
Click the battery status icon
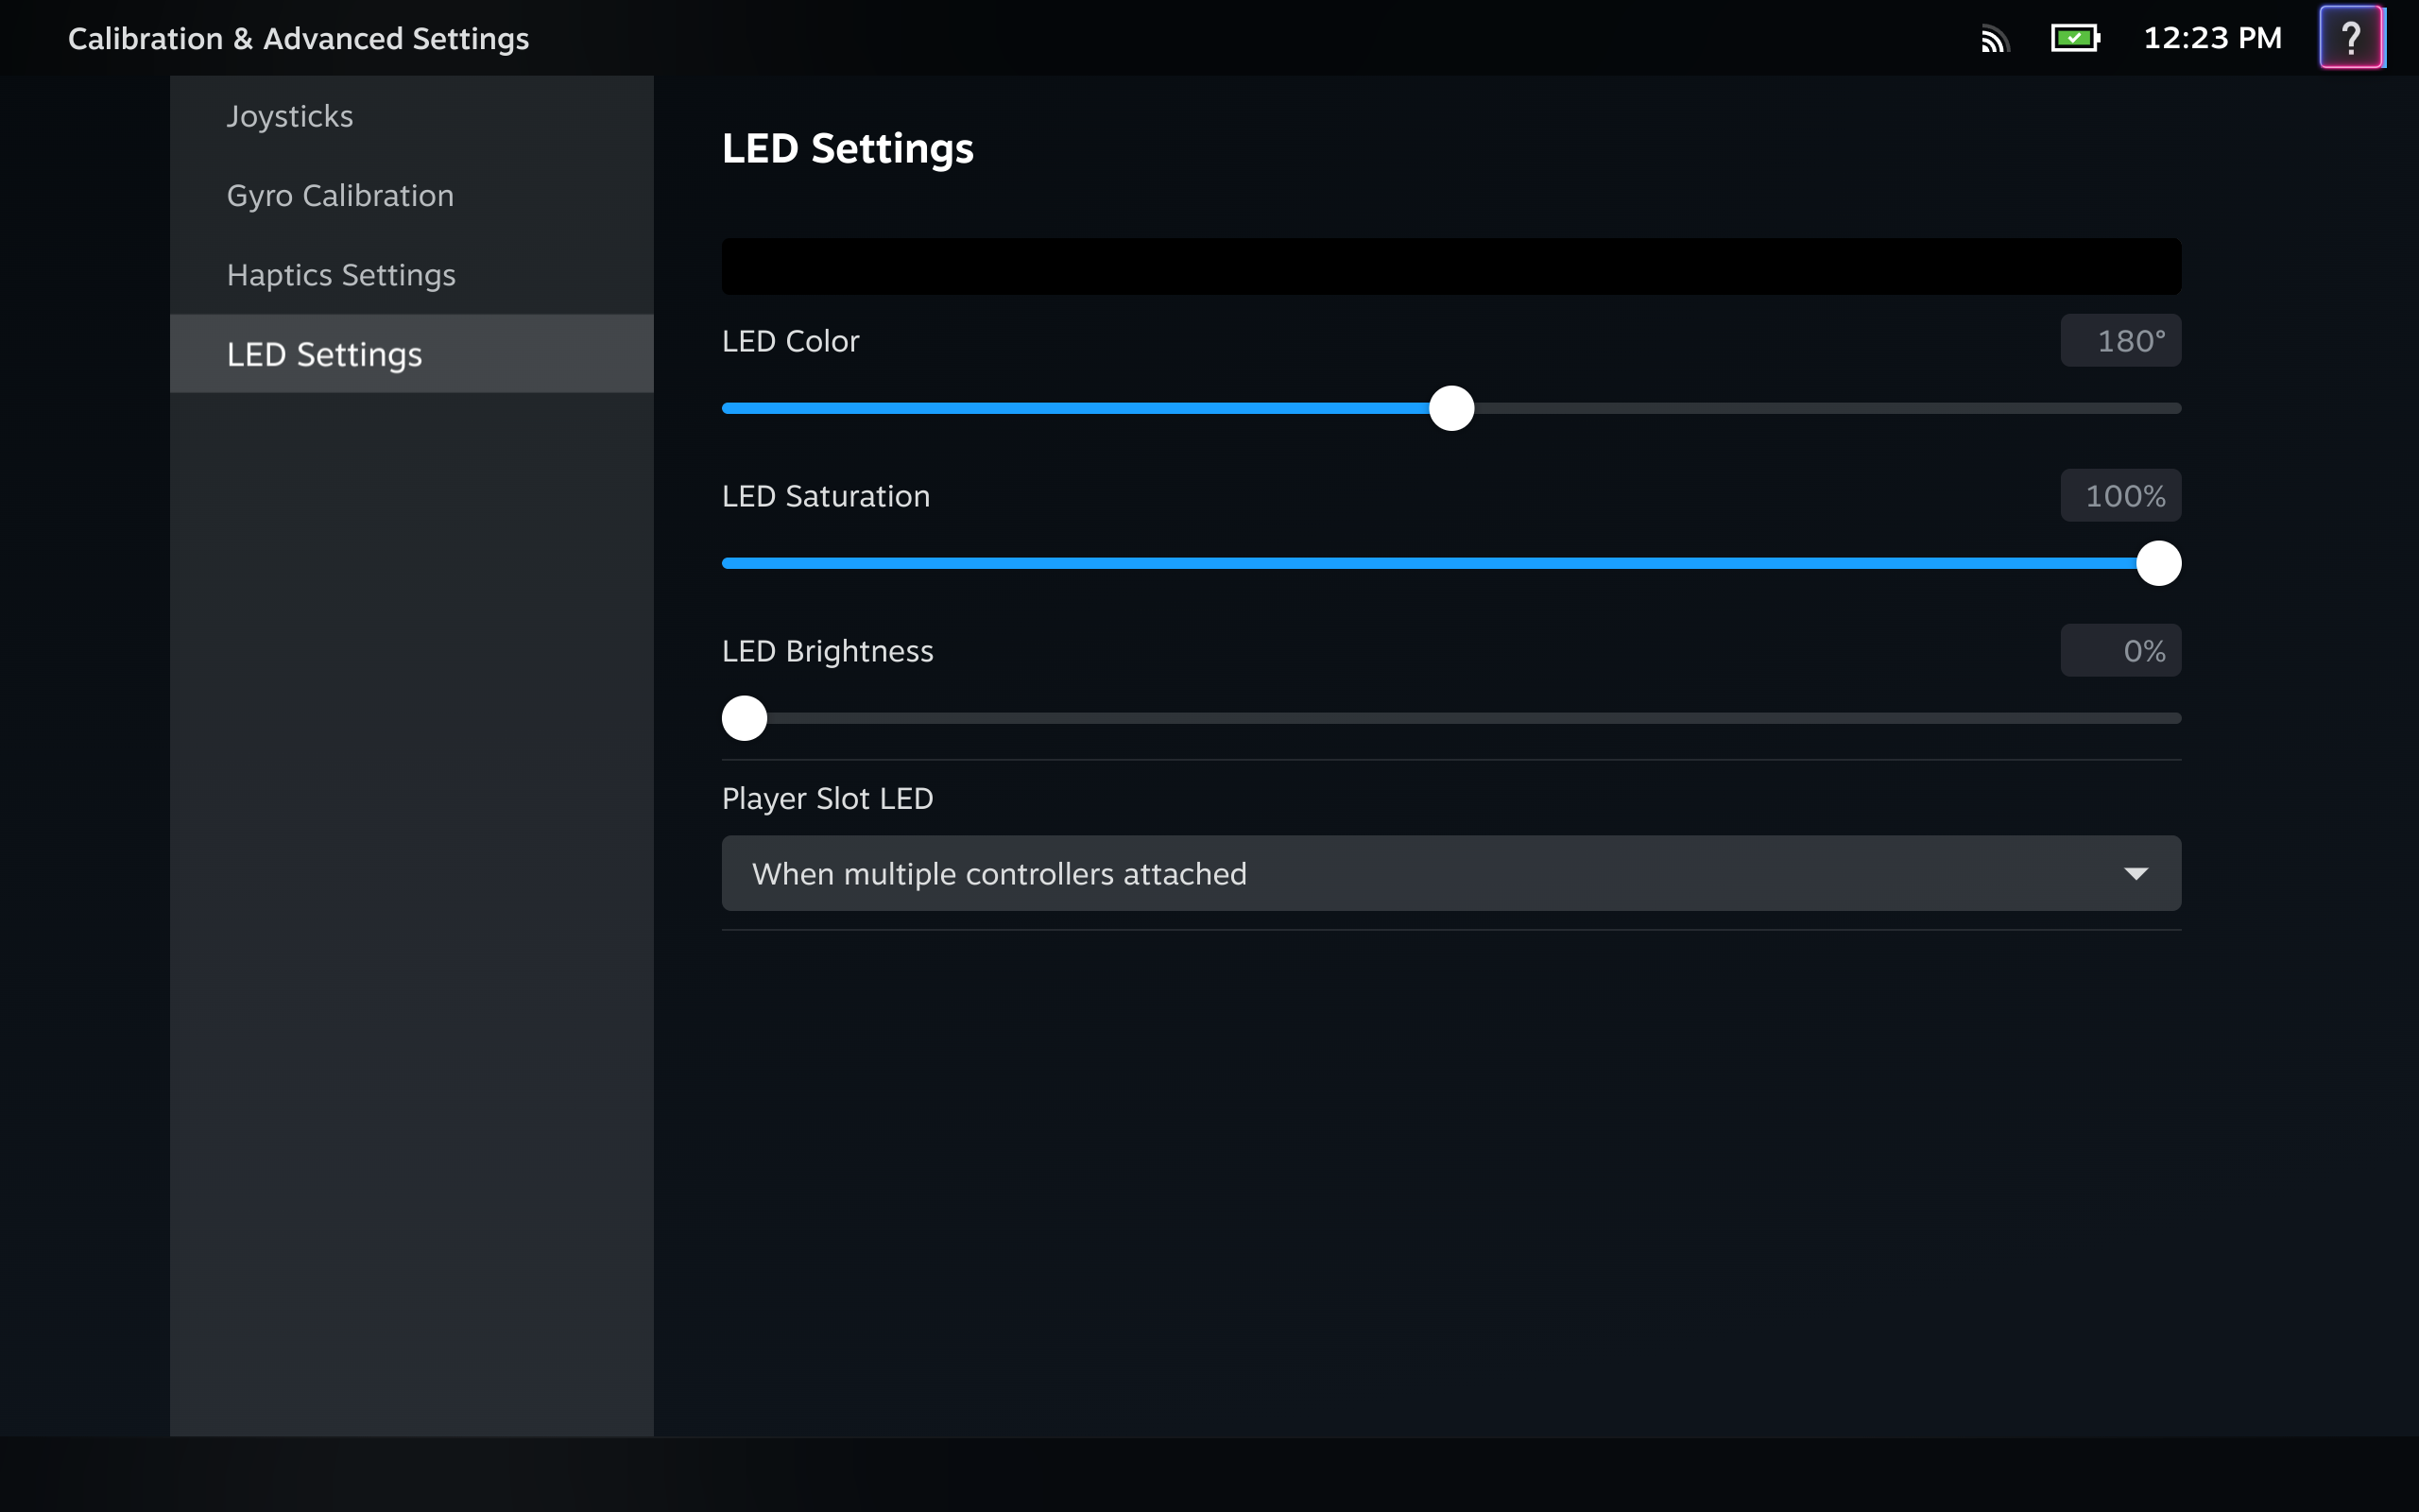pyautogui.click(x=2074, y=38)
